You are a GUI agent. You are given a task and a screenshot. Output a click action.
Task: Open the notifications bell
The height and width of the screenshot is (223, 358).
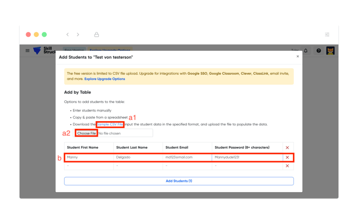pyautogui.click(x=306, y=51)
